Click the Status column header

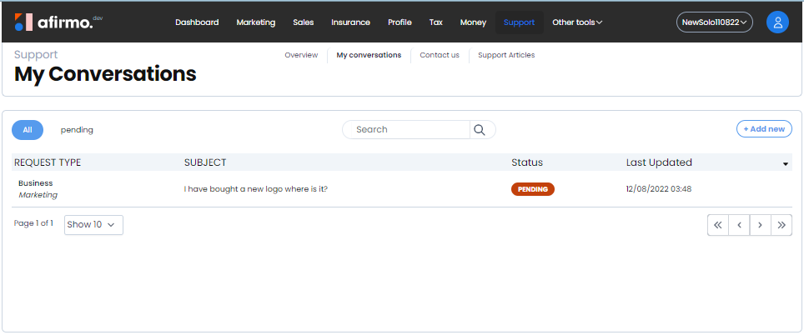coord(527,162)
